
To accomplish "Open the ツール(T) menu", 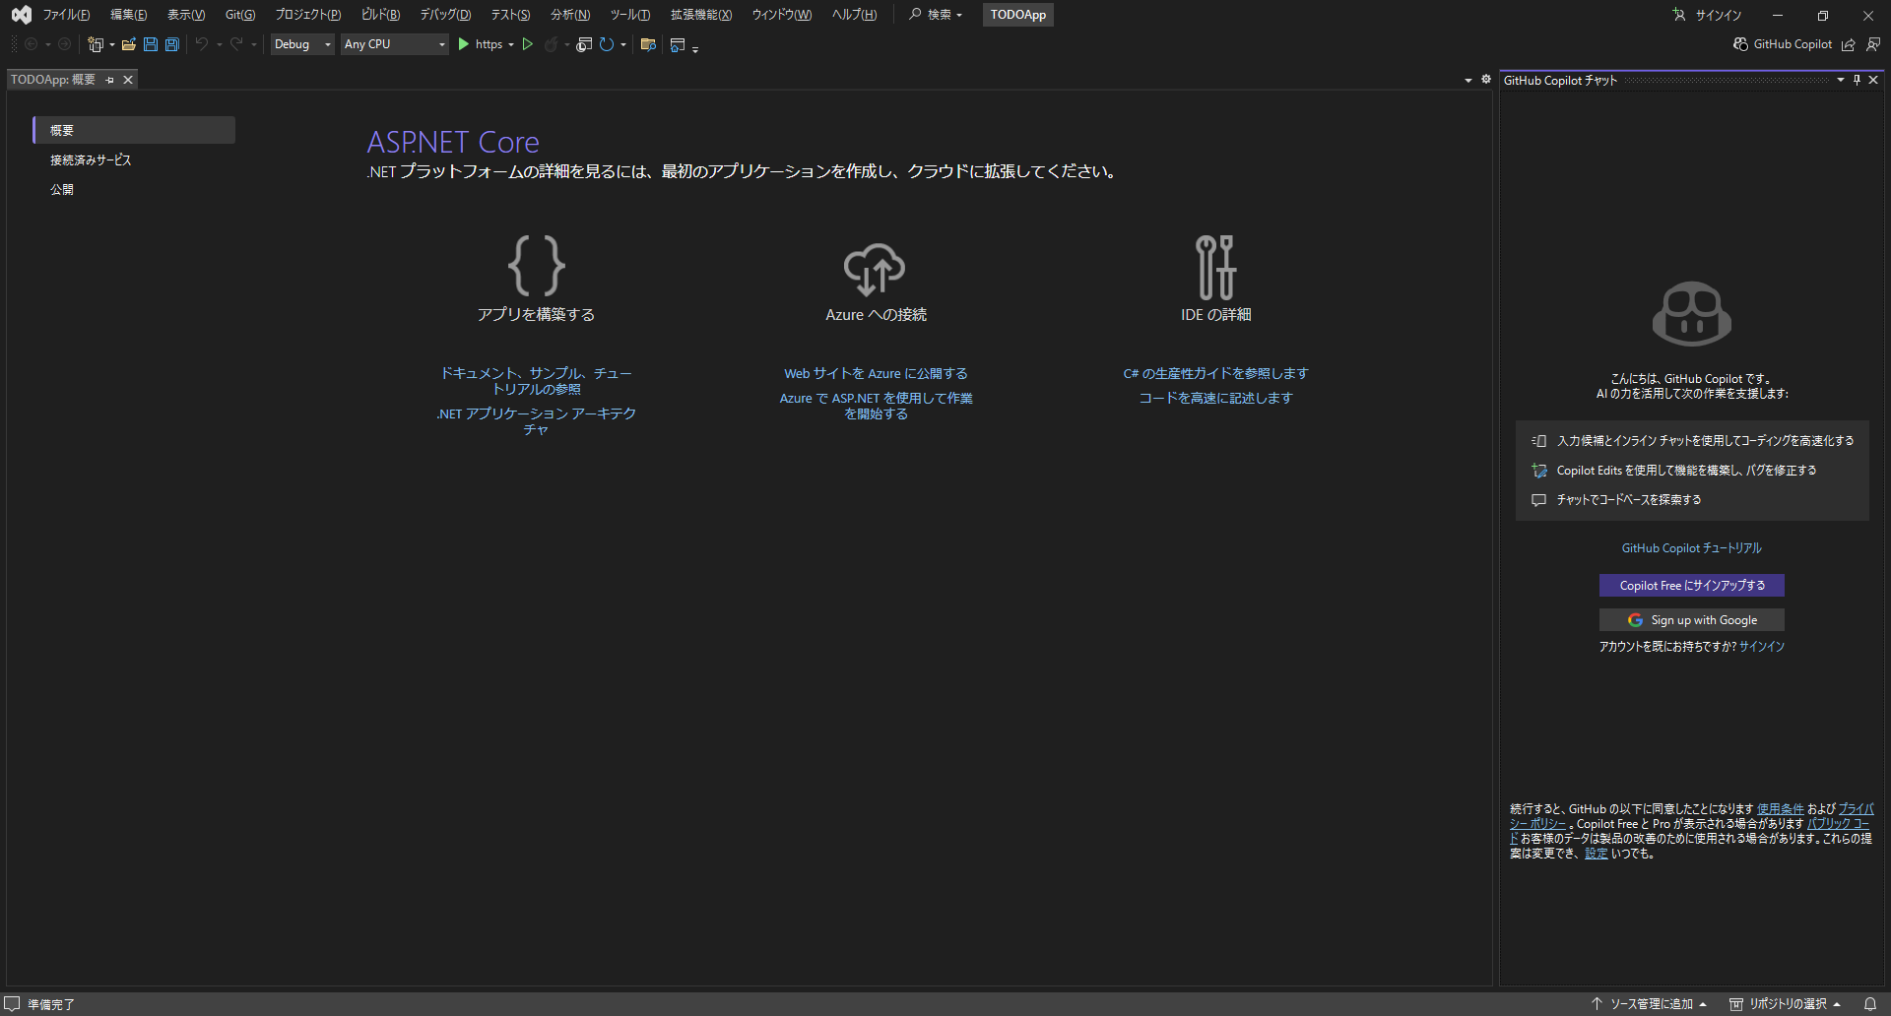I will pyautogui.click(x=630, y=15).
